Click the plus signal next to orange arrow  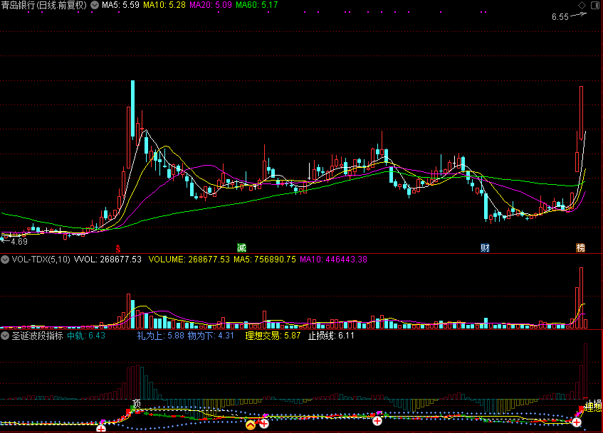click(264, 424)
